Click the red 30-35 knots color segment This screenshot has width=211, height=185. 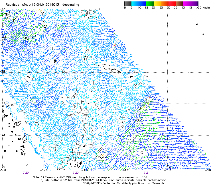coord(172,3)
